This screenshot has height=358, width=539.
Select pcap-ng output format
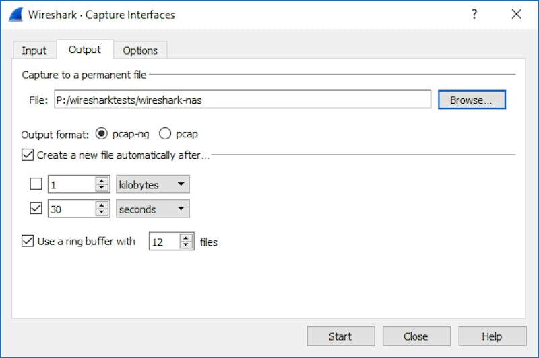point(102,133)
